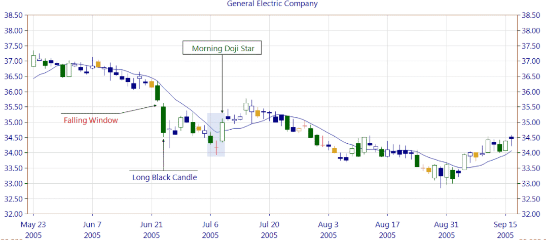Click 34.00 on the right price axis
Image resolution: width=546 pixels, height=240 pixels.
point(531,153)
